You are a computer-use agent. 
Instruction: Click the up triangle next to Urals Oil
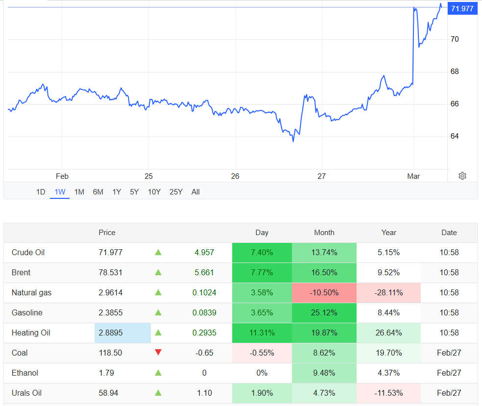158,393
